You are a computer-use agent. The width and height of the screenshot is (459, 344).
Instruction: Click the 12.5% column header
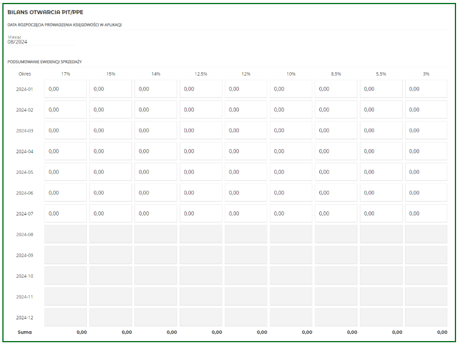[201, 74]
